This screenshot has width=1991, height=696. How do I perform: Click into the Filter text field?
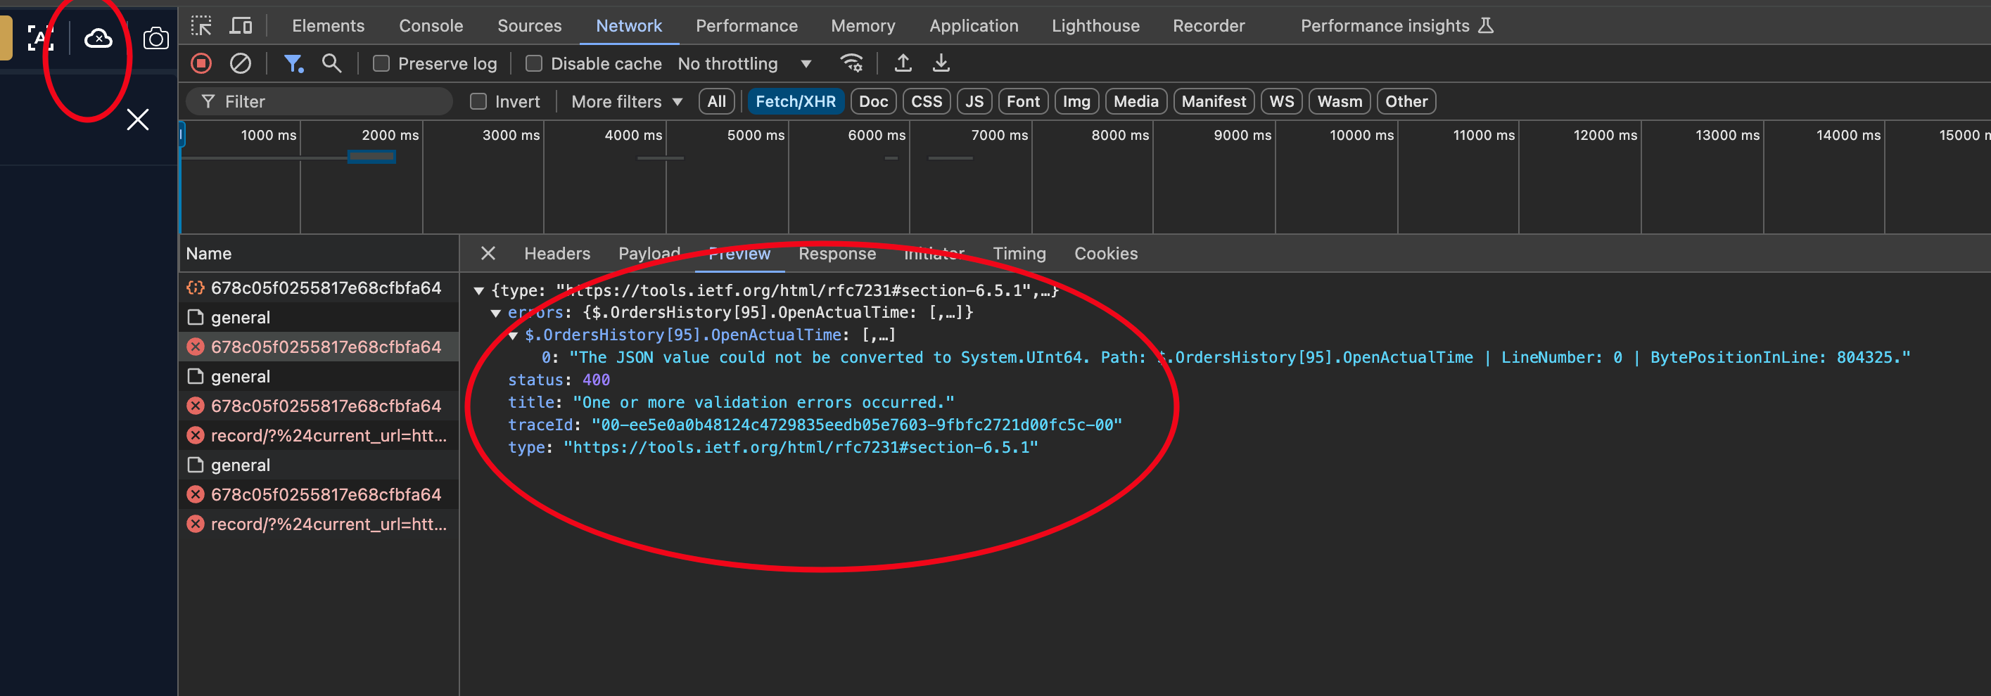[x=319, y=101]
